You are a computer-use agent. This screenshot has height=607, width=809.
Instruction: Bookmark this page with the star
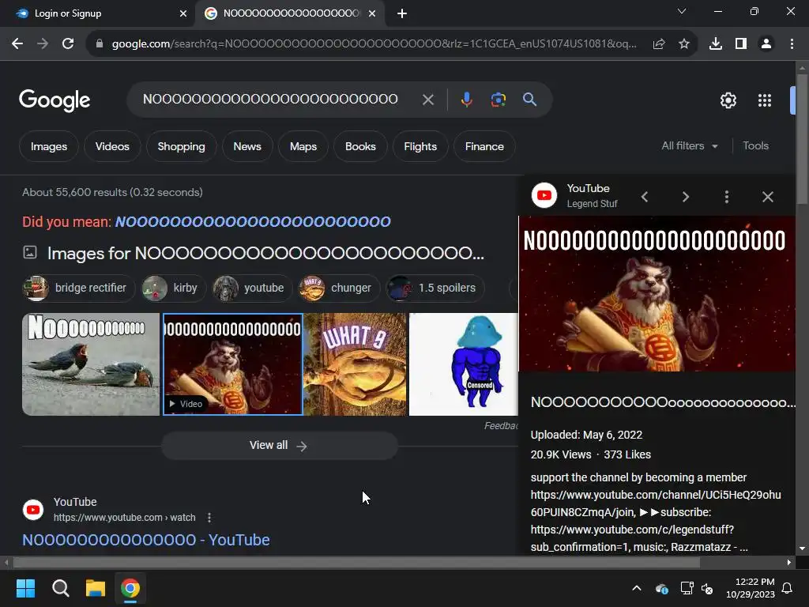684,44
